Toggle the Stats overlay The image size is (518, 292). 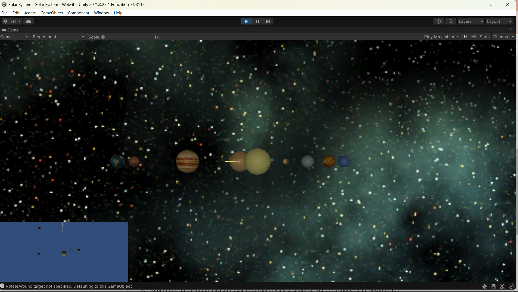pos(485,37)
